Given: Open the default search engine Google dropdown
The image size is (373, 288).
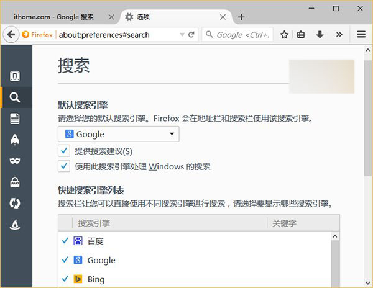Looking at the screenshot, I should point(119,134).
